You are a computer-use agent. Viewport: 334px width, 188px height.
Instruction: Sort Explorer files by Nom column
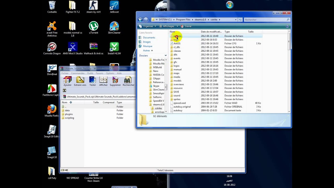pyautogui.click(x=184, y=32)
